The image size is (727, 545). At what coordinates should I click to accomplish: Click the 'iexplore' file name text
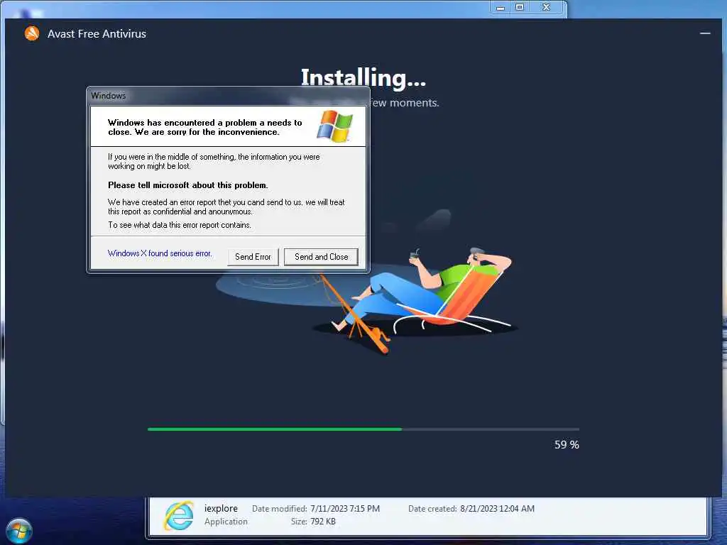(x=221, y=508)
